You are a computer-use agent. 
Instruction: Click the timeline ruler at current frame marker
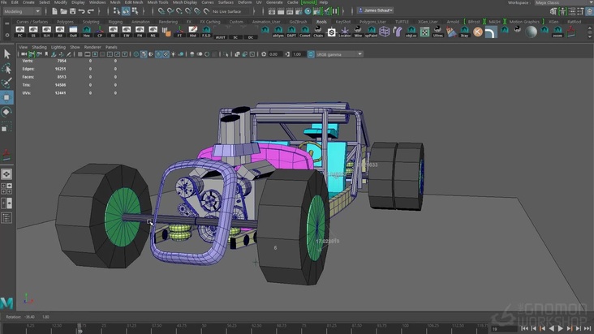[x=79, y=327]
